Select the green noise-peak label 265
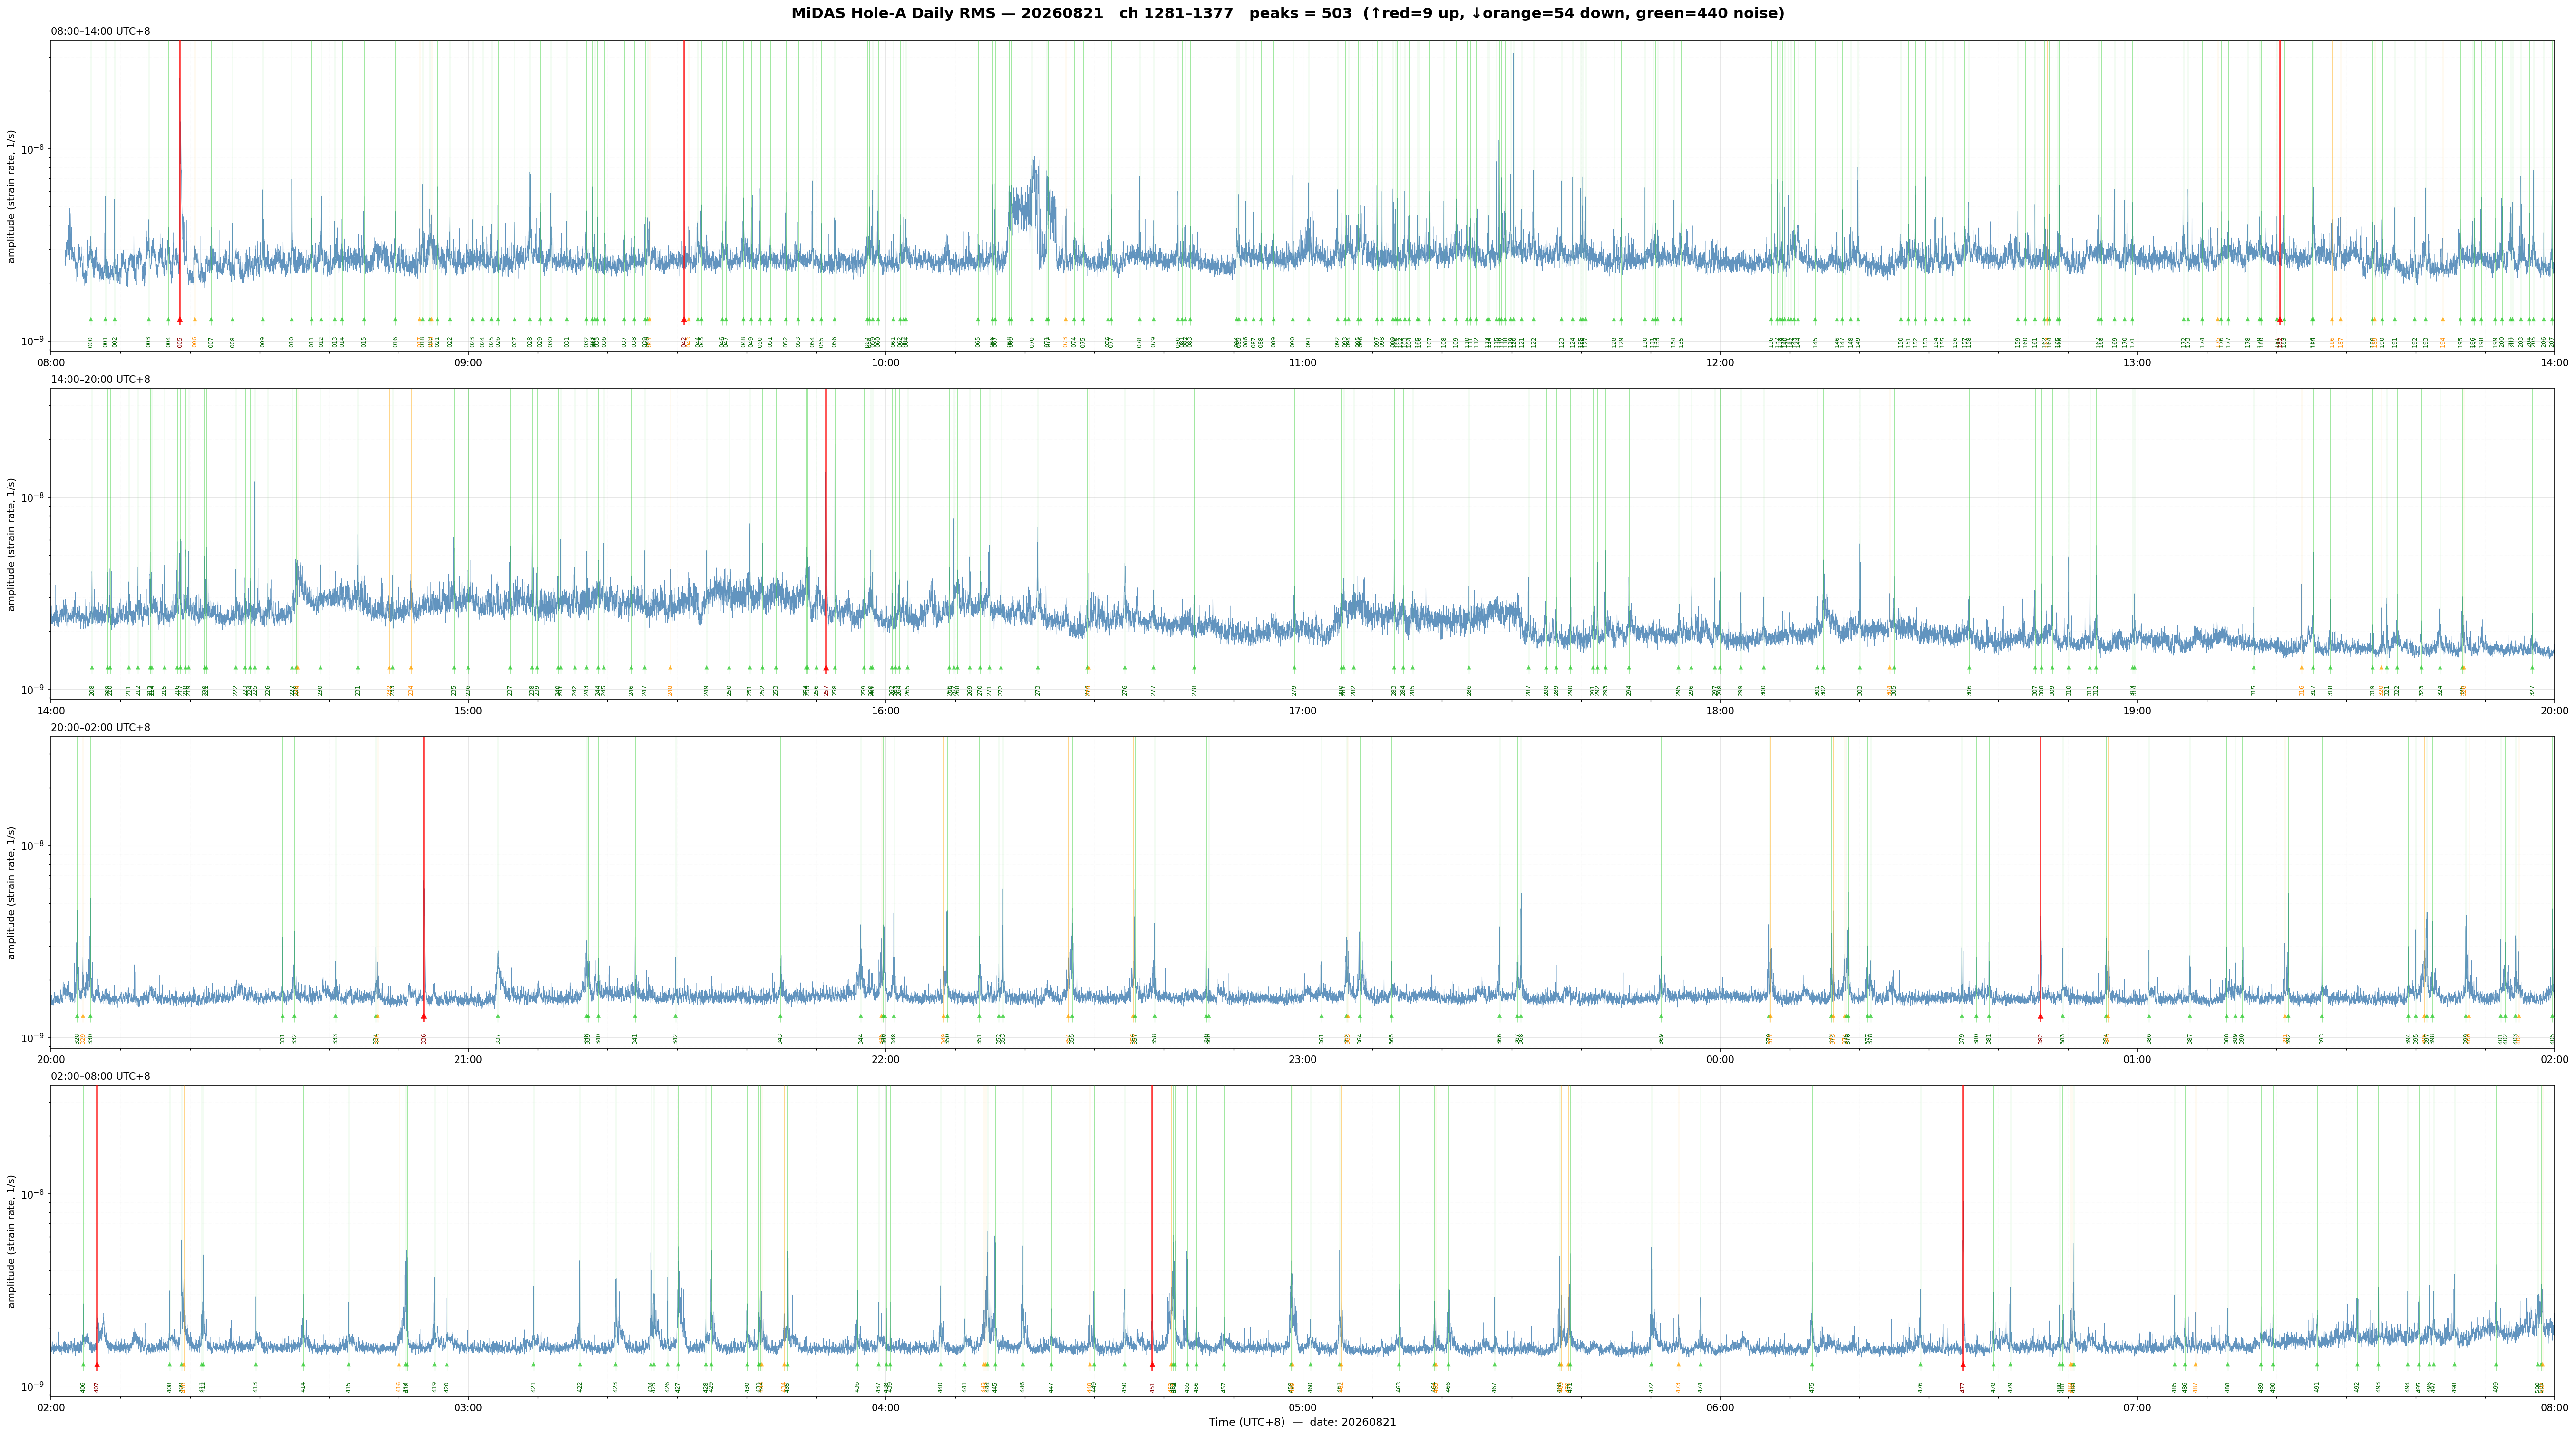This screenshot has height=1435, width=2576. click(x=908, y=690)
